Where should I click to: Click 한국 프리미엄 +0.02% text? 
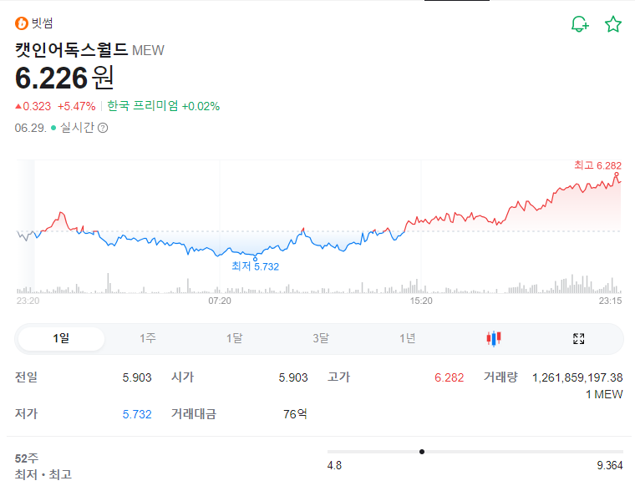pyautogui.click(x=164, y=106)
